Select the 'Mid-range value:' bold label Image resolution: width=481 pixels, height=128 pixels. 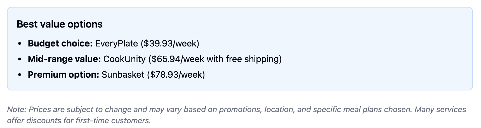click(x=64, y=59)
